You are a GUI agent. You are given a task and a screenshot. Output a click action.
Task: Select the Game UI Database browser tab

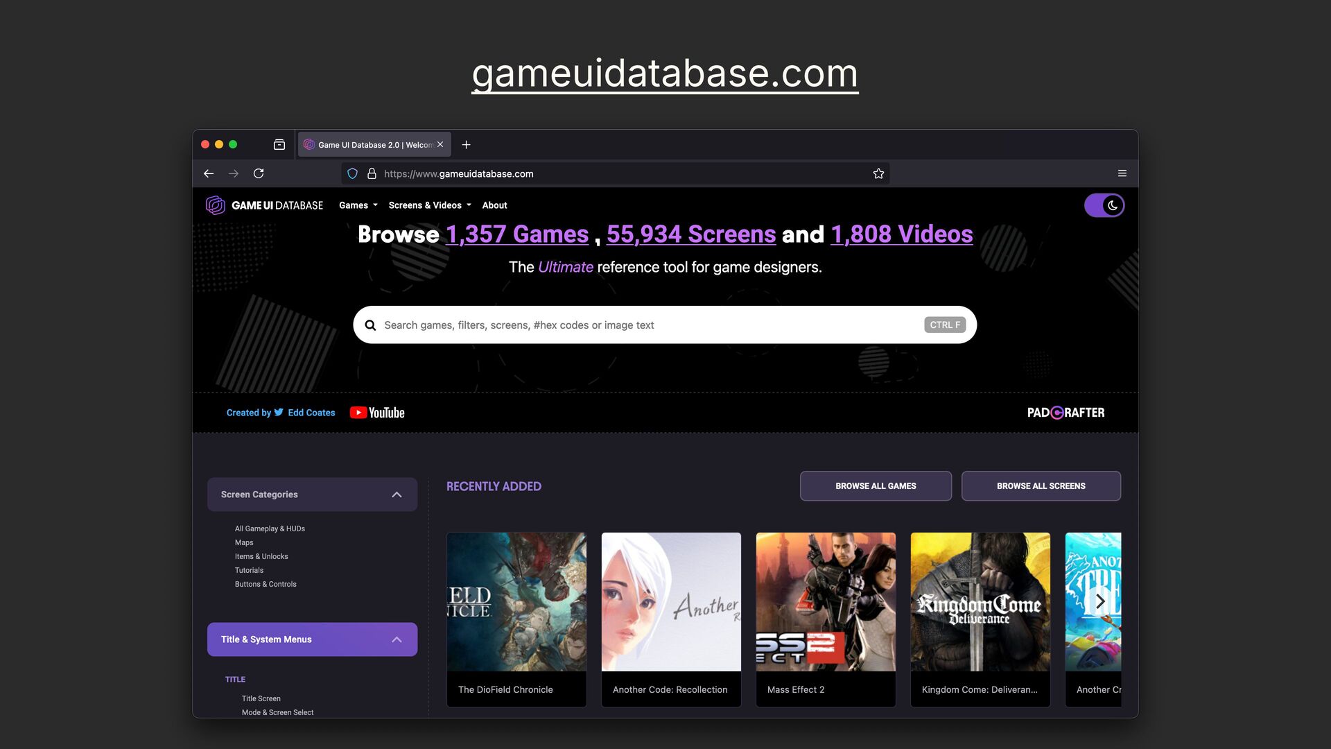tap(371, 145)
